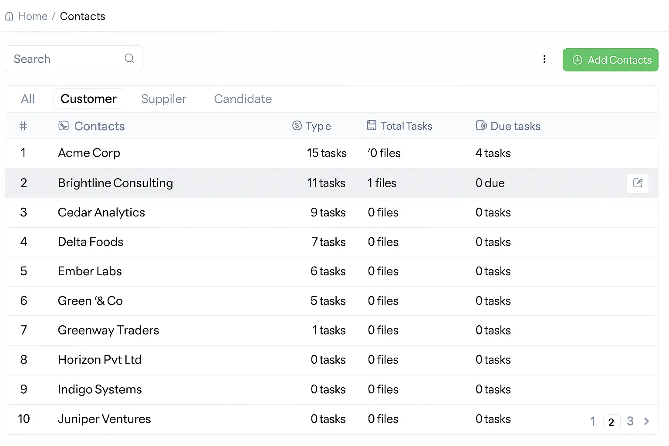This screenshot has height=446, width=669.
Task: Click the edit icon on Brightline Consulting row
Action: (637, 183)
